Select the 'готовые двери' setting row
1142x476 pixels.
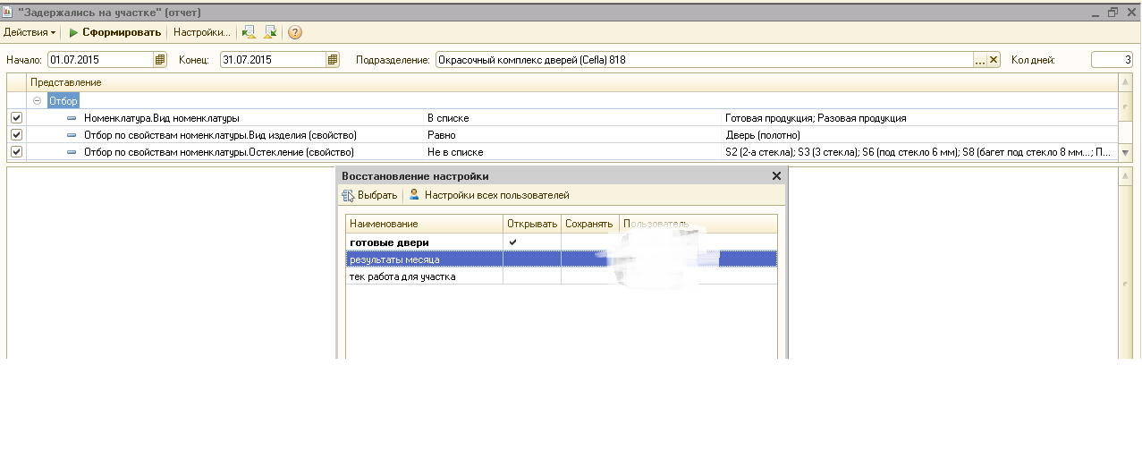click(562, 242)
